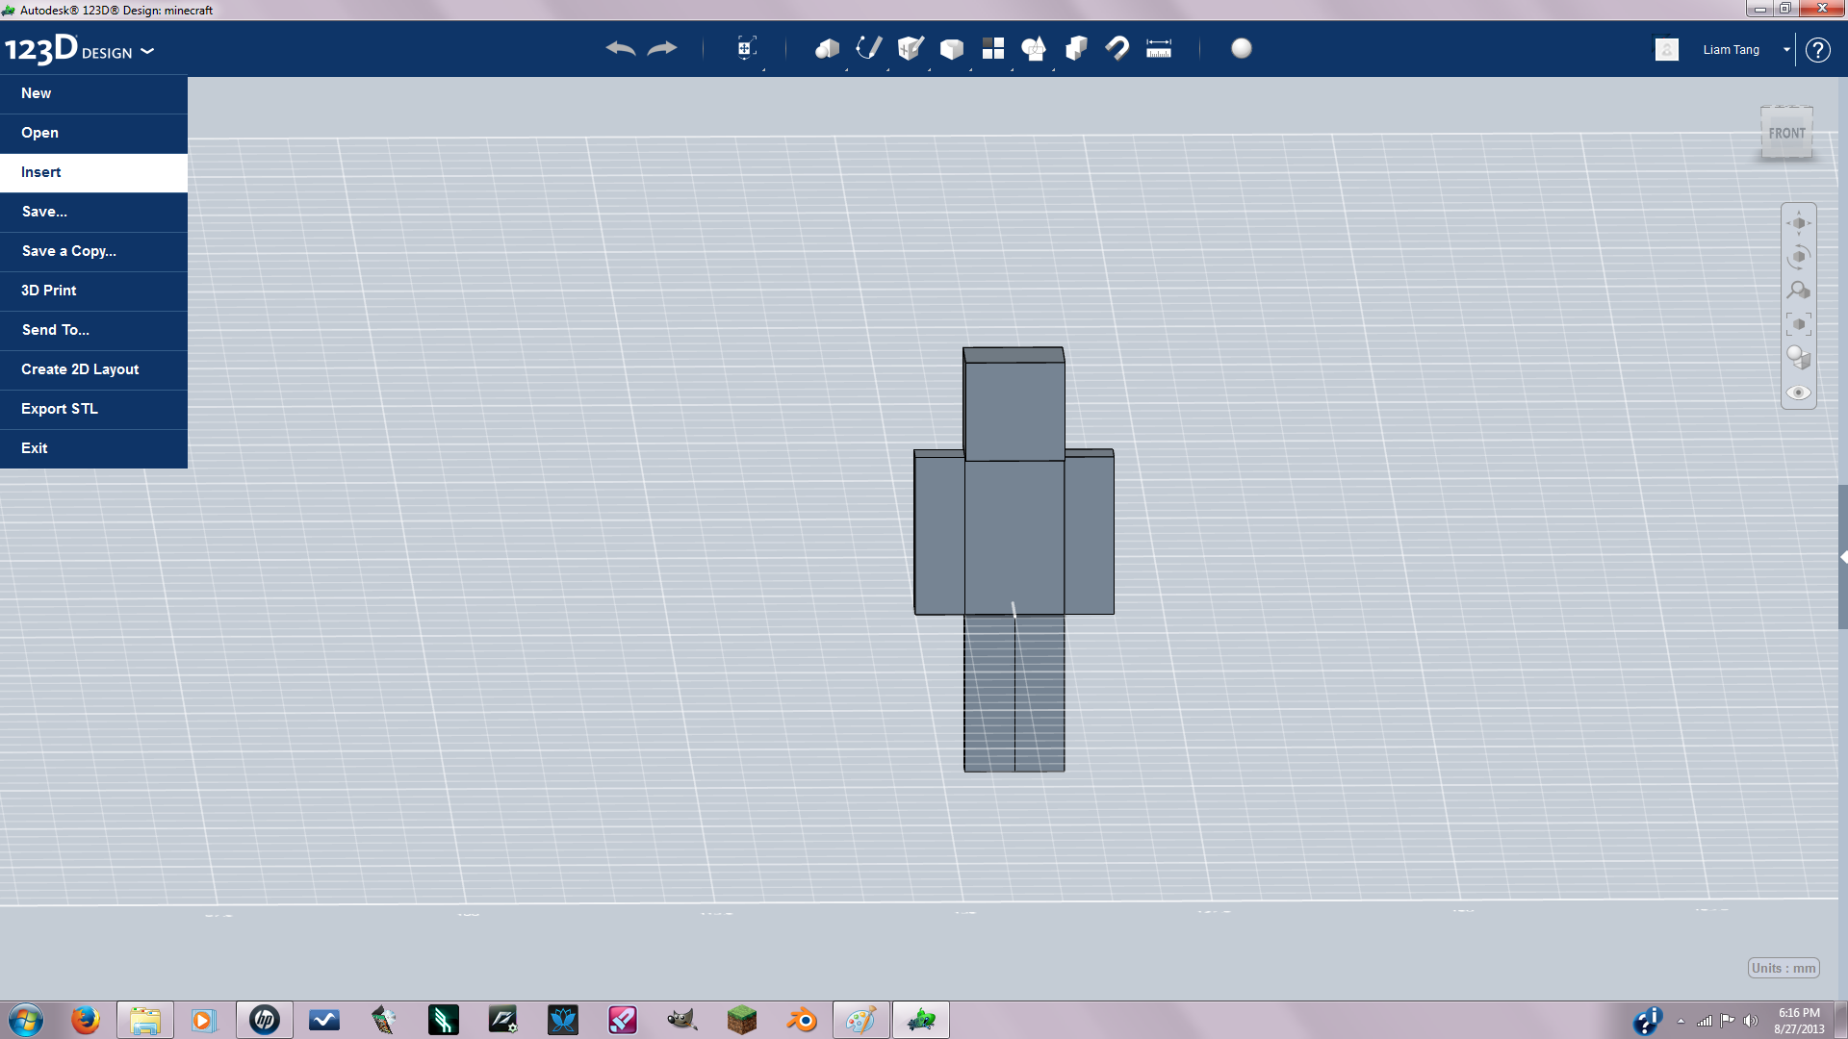Select the Measure ruler tool

1159,48
